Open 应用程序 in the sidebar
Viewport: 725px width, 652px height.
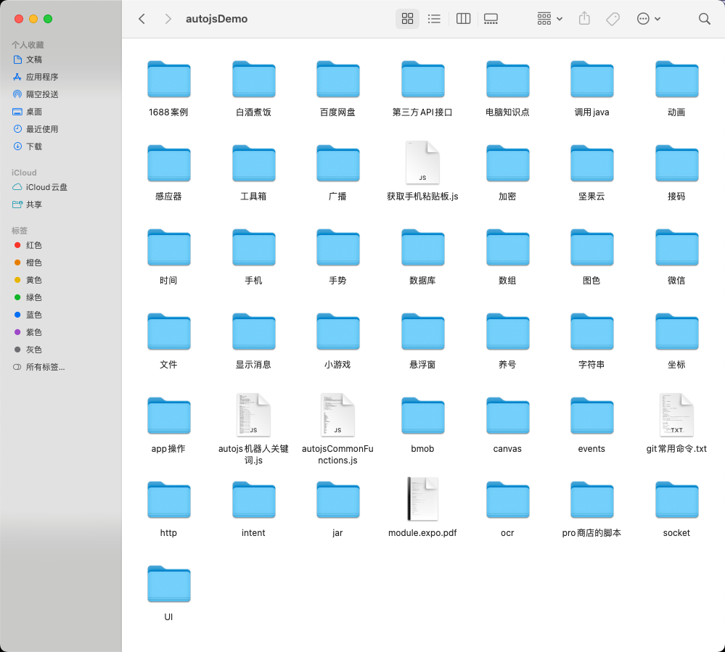[x=42, y=77]
